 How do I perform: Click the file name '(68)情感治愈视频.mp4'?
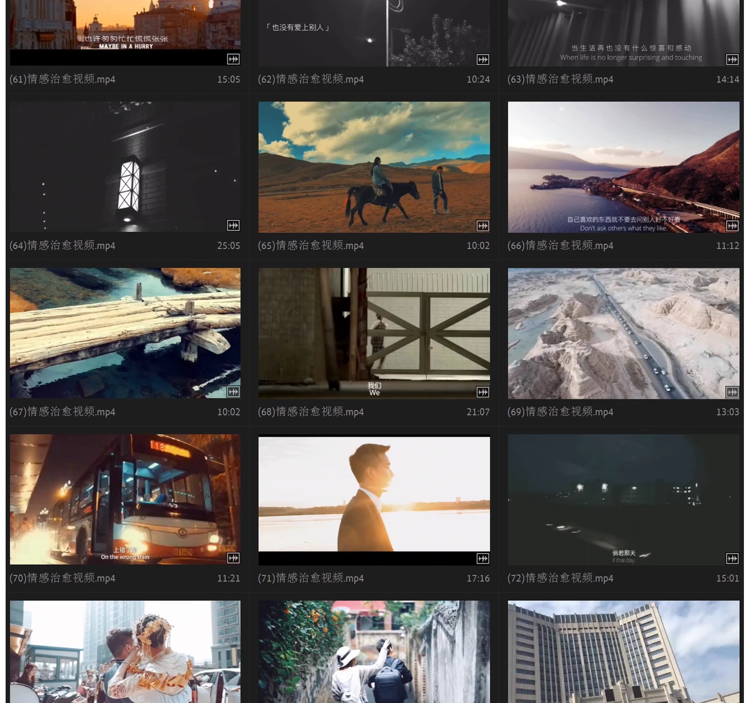coord(311,412)
